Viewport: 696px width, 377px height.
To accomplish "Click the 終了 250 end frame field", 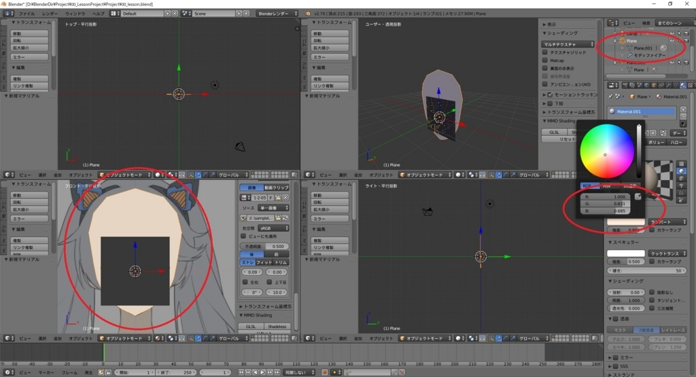I will 176,372.
